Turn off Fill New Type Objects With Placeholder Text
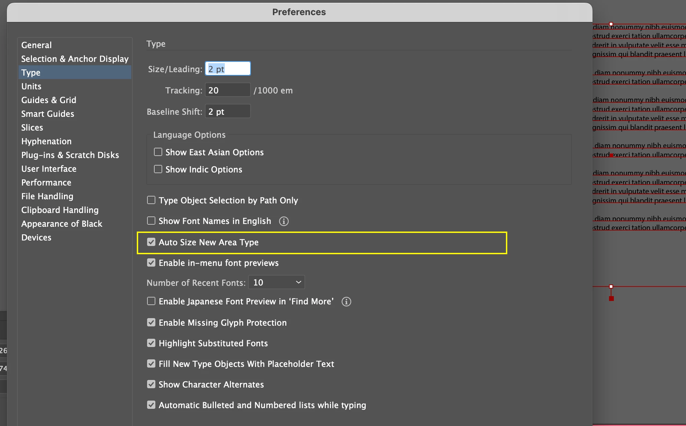Image resolution: width=686 pixels, height=426 pixels. [151, 364]
